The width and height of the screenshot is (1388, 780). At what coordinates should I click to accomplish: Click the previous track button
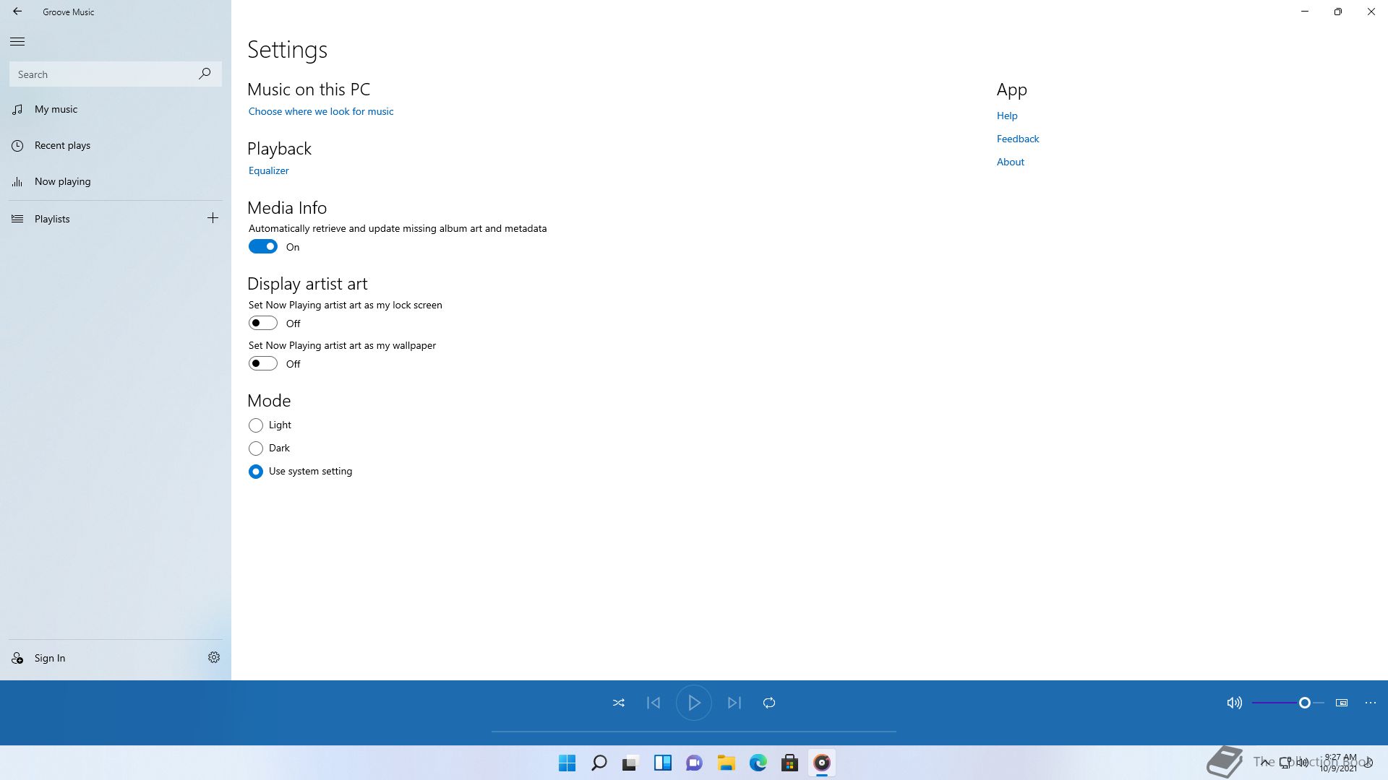tap(653, 703)
